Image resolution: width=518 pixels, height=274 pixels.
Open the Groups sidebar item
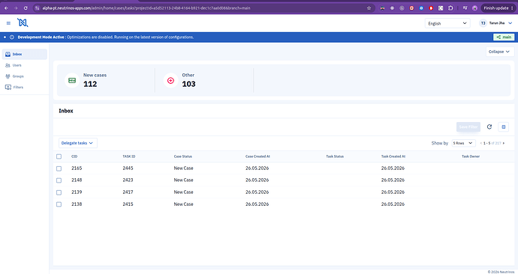click(x=25, y=76)
